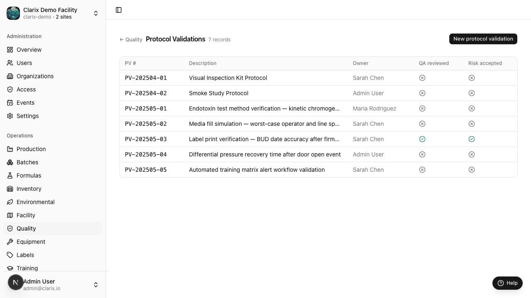
Task: Open the Users menu item
Action: point(53,63)
